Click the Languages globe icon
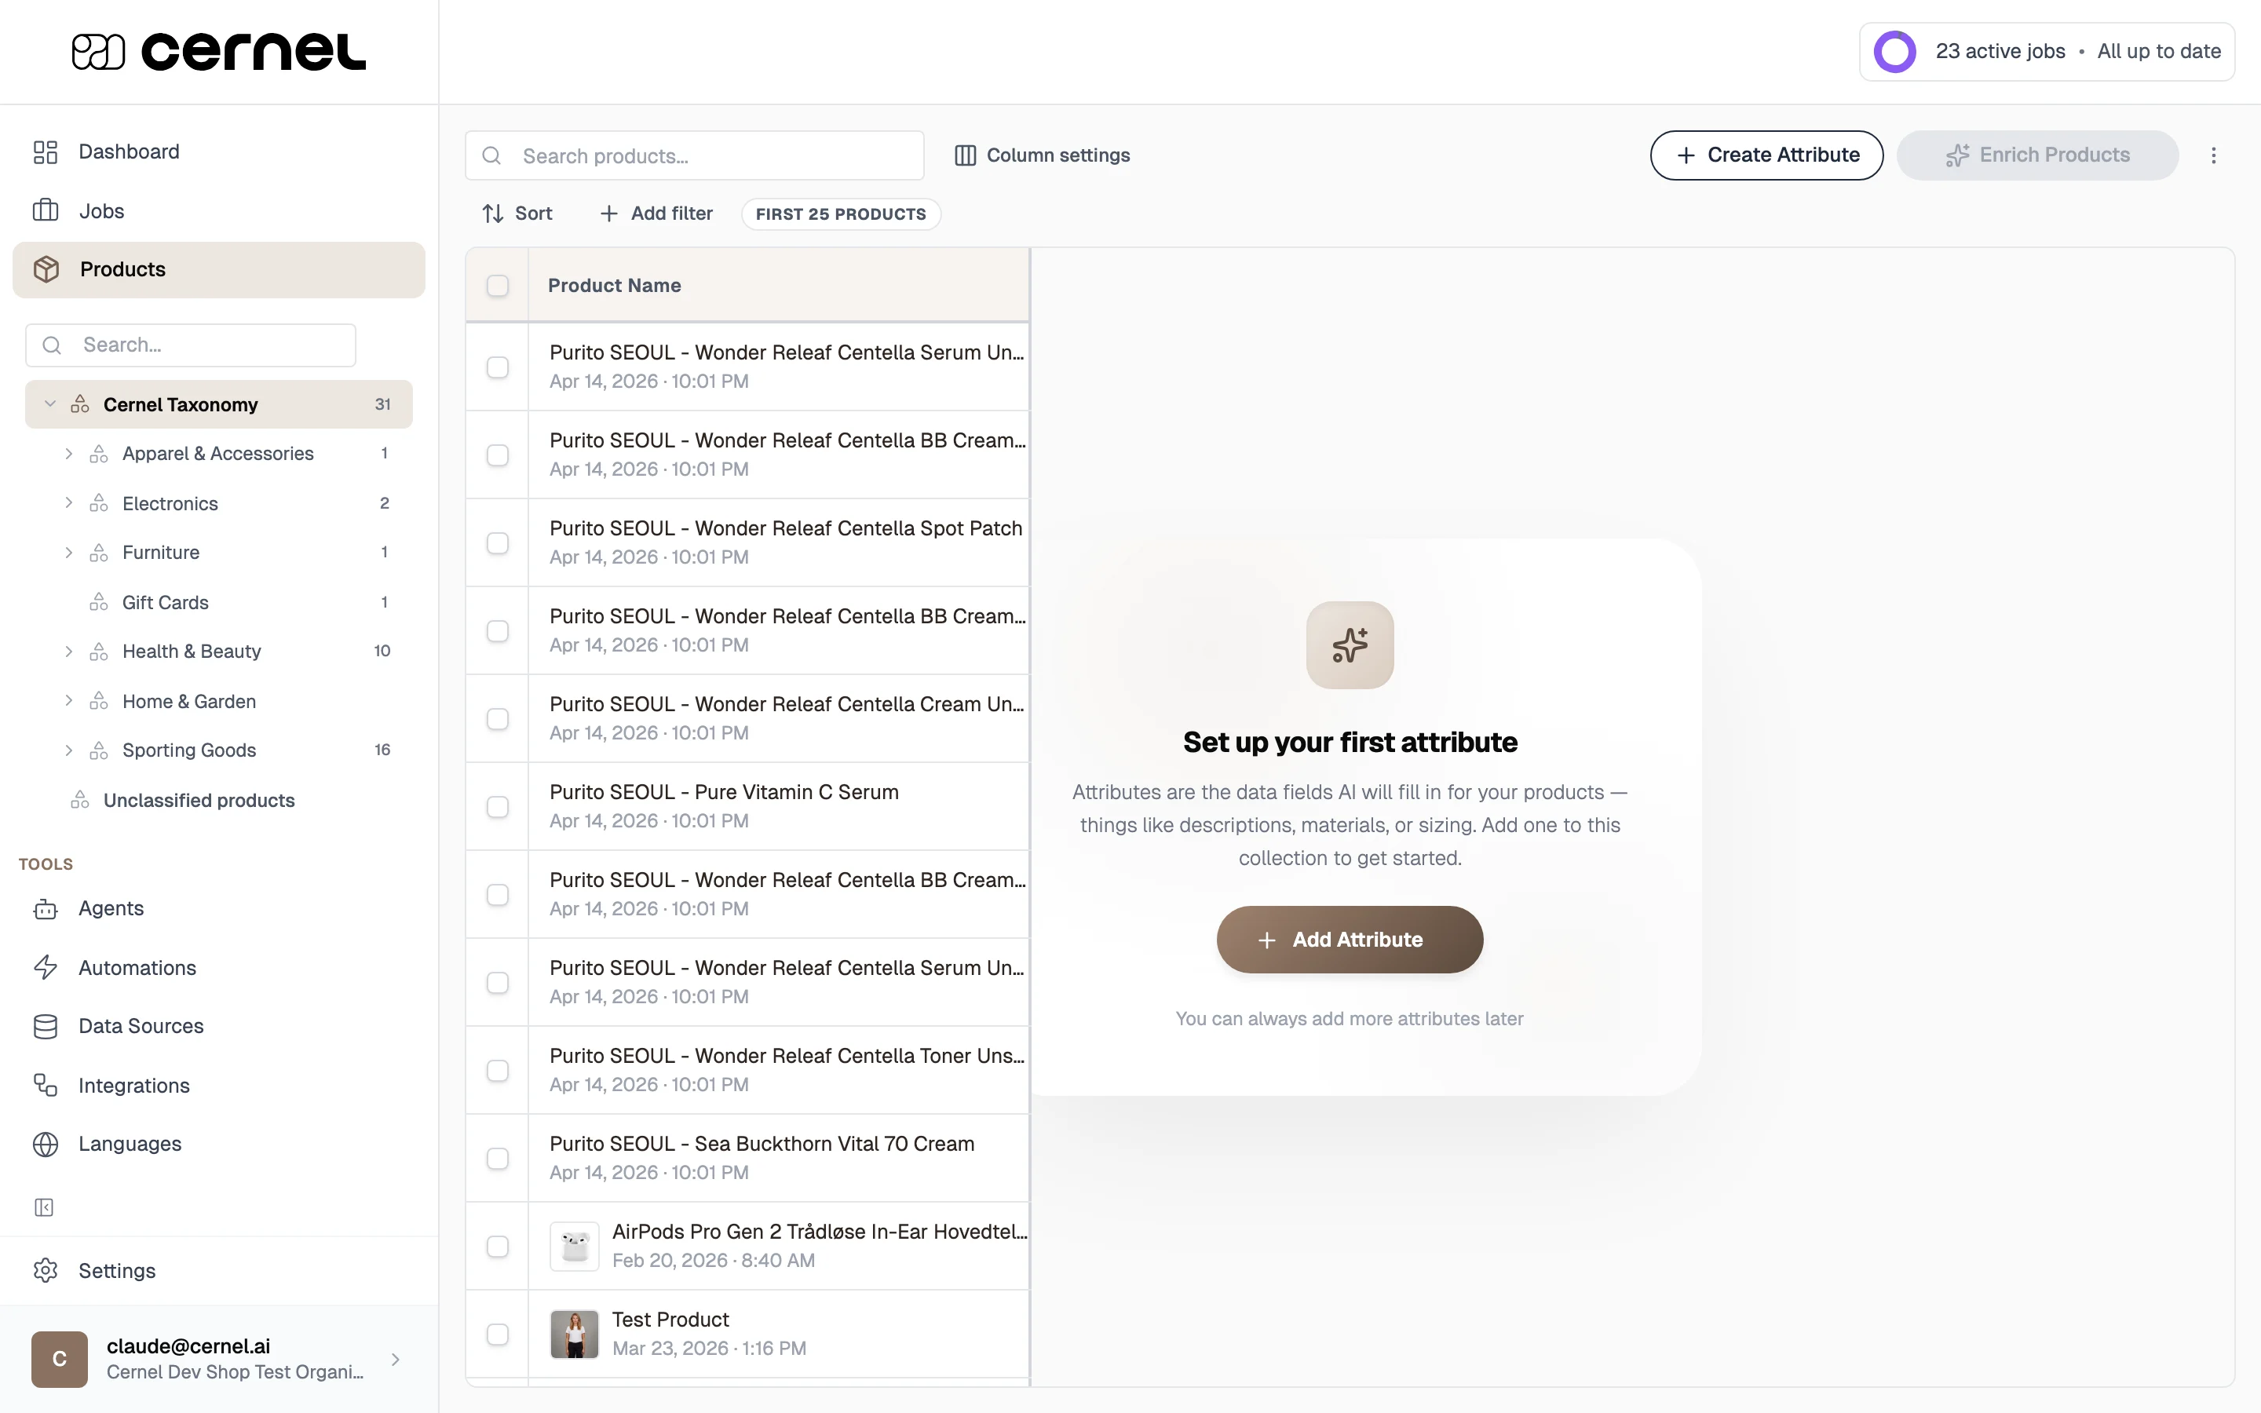The image size is (2261, 1413). (45, 1144)
